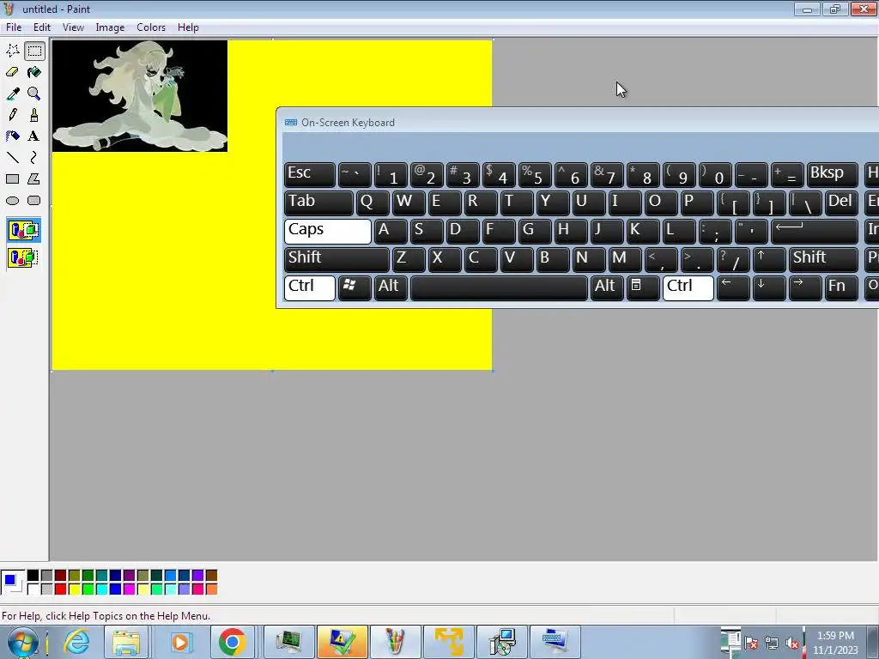
Task: Switch to On-Screen Keyboard taskbar button
Action: [x=554, y=642]
